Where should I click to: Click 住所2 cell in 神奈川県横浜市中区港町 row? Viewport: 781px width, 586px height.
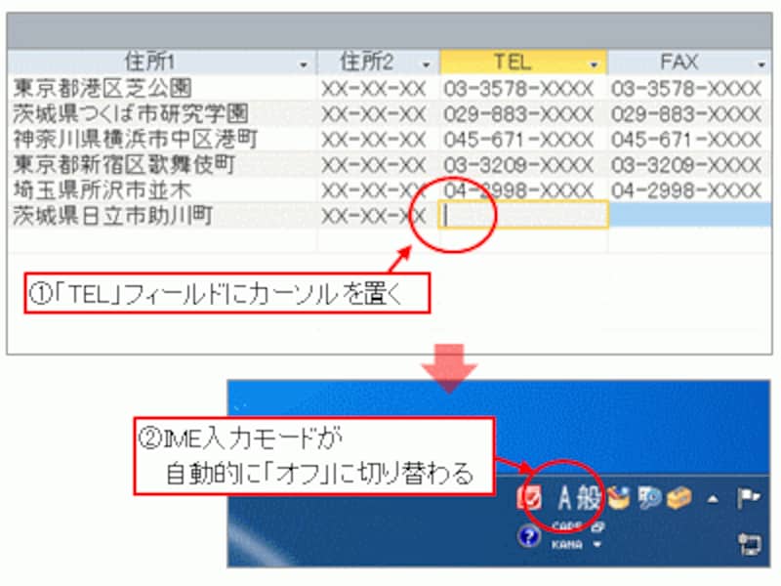coord(379,139)
